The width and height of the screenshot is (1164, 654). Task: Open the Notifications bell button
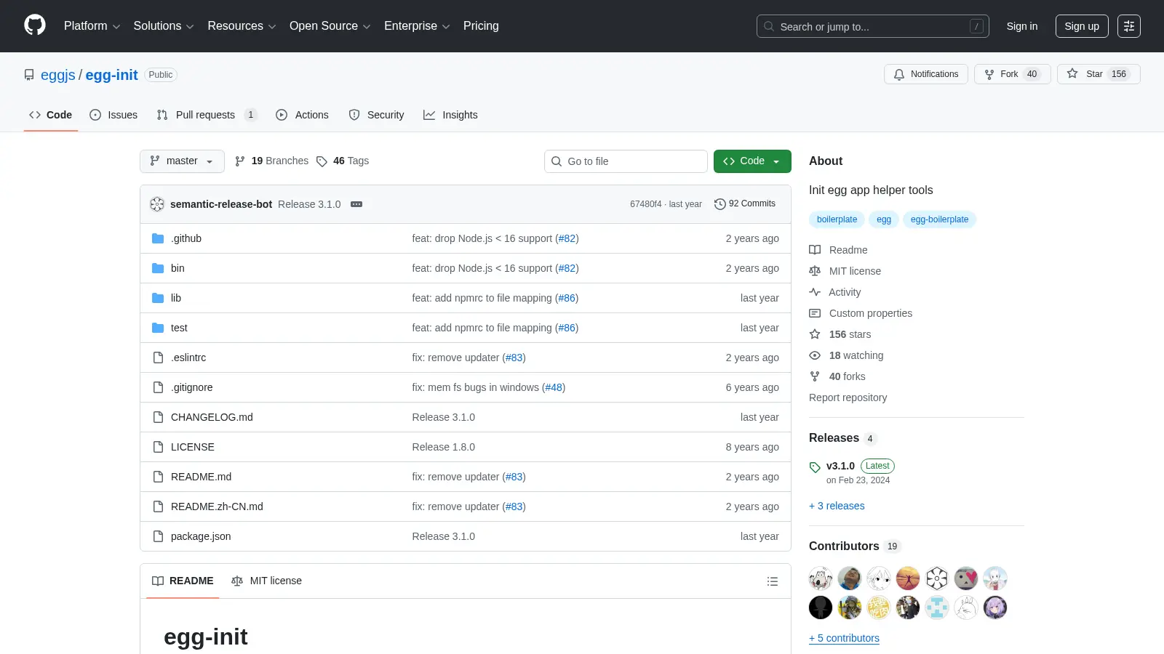926,74
